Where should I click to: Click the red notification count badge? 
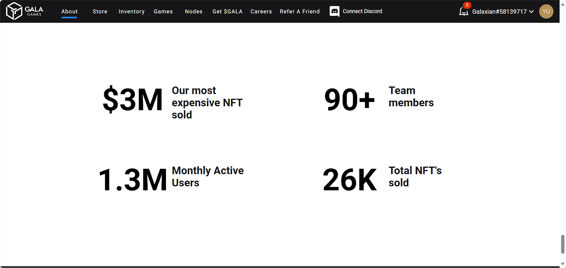[x=467, y=5]
